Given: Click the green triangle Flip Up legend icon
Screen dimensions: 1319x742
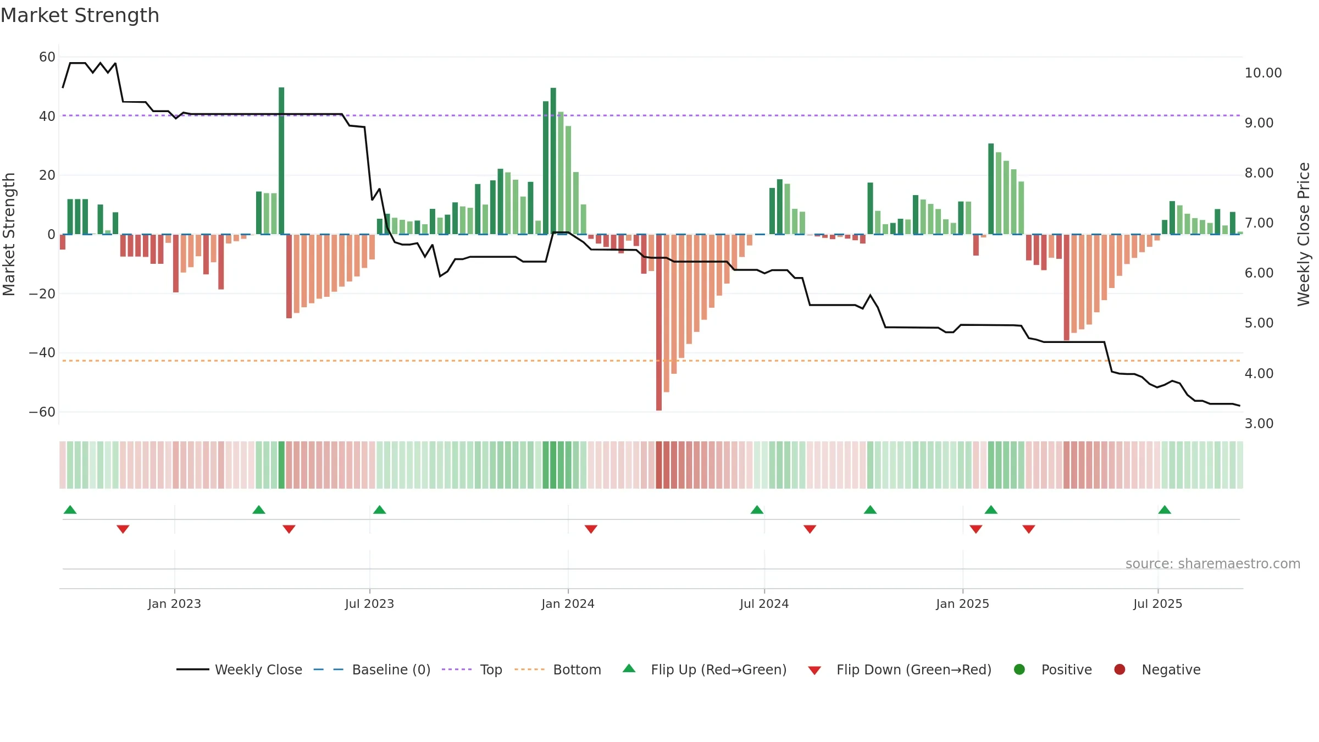Looking at the screenshot, I should pos(629,668).
